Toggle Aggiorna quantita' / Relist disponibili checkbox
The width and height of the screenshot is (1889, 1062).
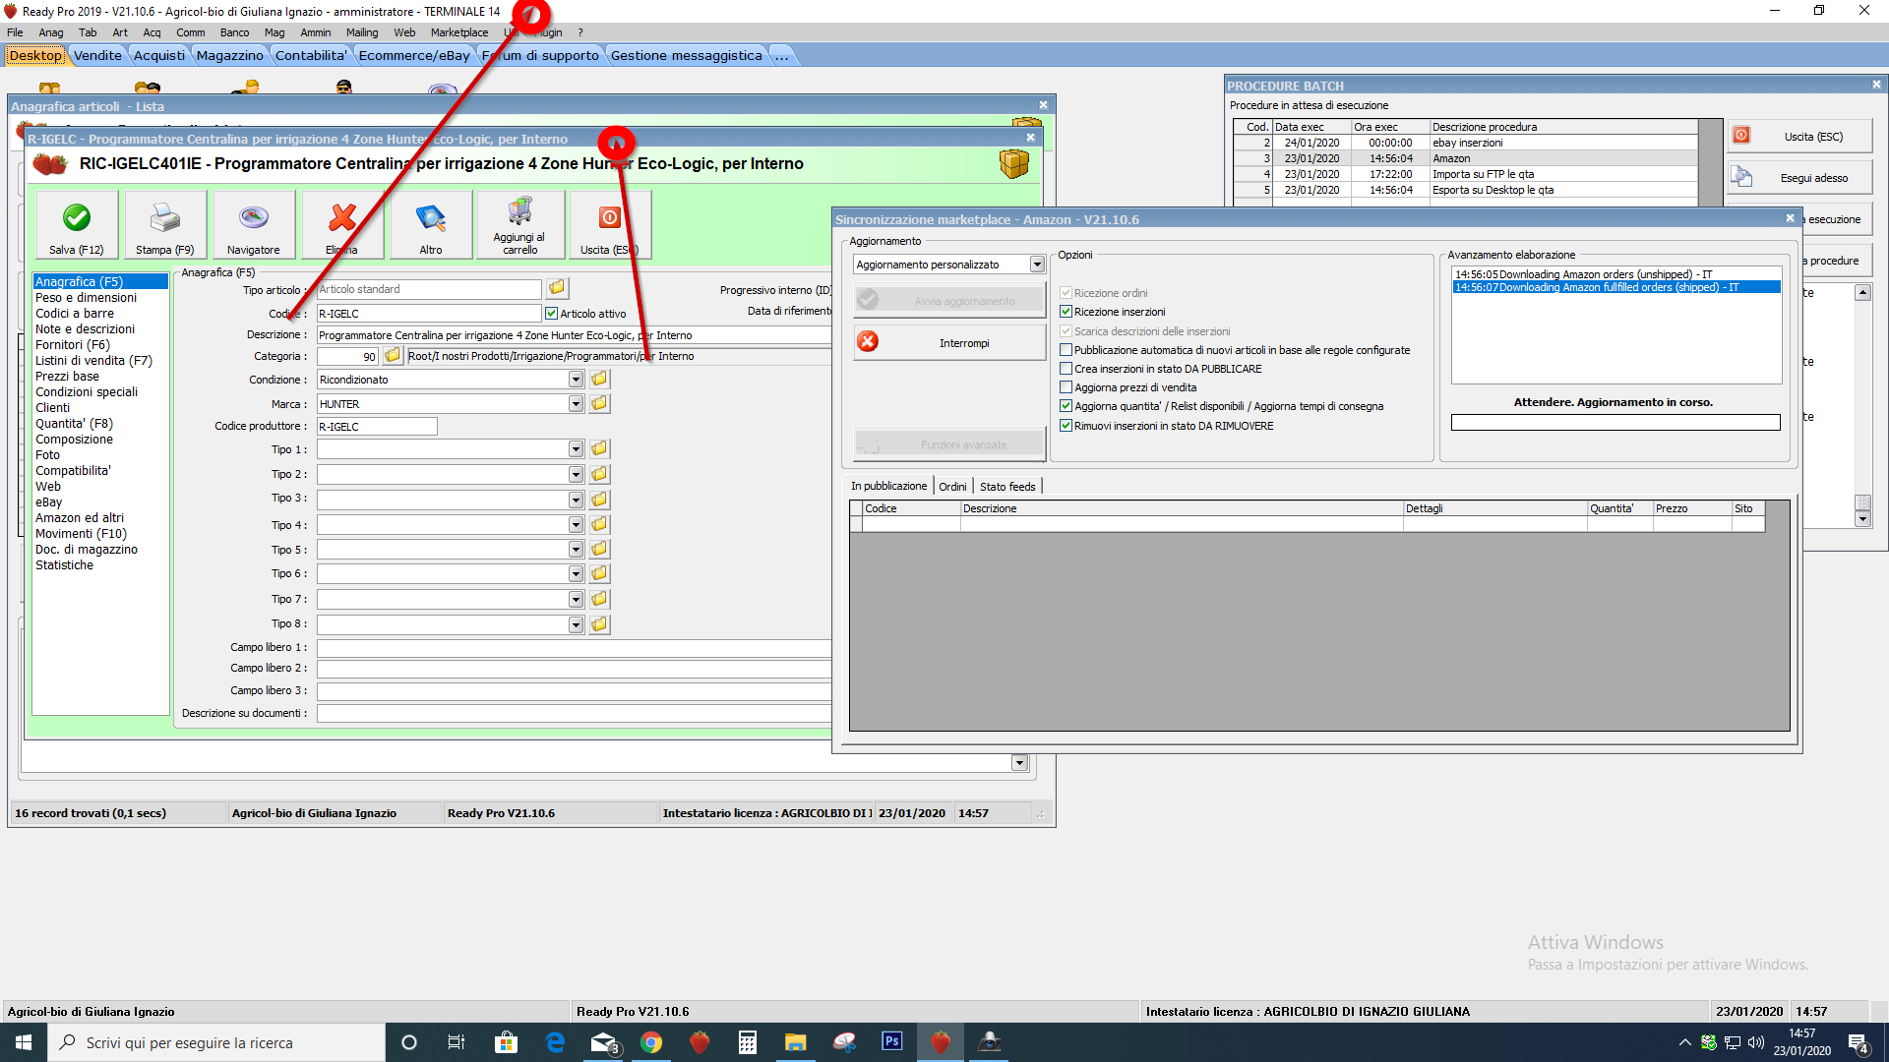[x=1066, y=406]
